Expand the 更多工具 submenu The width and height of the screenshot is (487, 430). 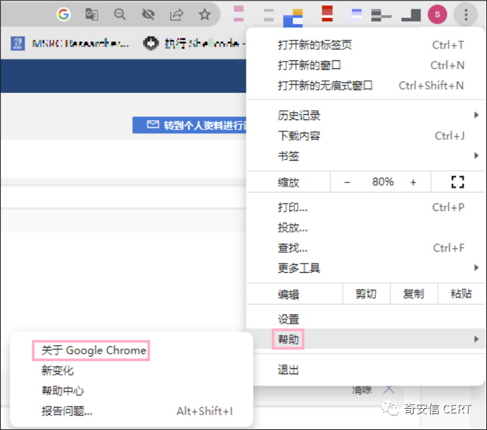click(x=365, y=267)
